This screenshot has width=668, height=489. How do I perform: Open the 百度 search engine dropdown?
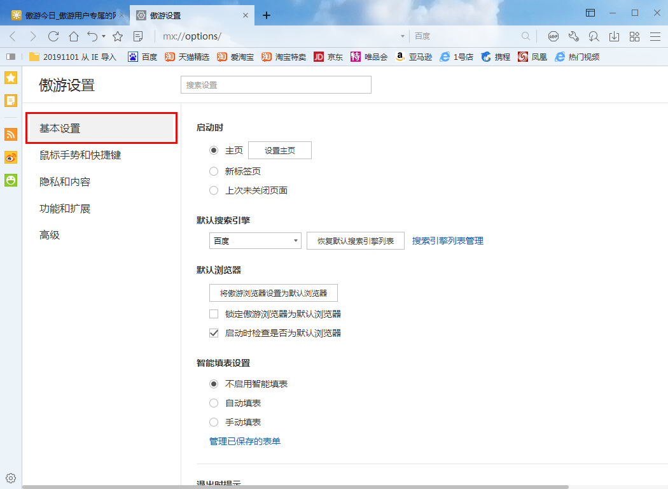pyautogui.click(x=254, y=241)
